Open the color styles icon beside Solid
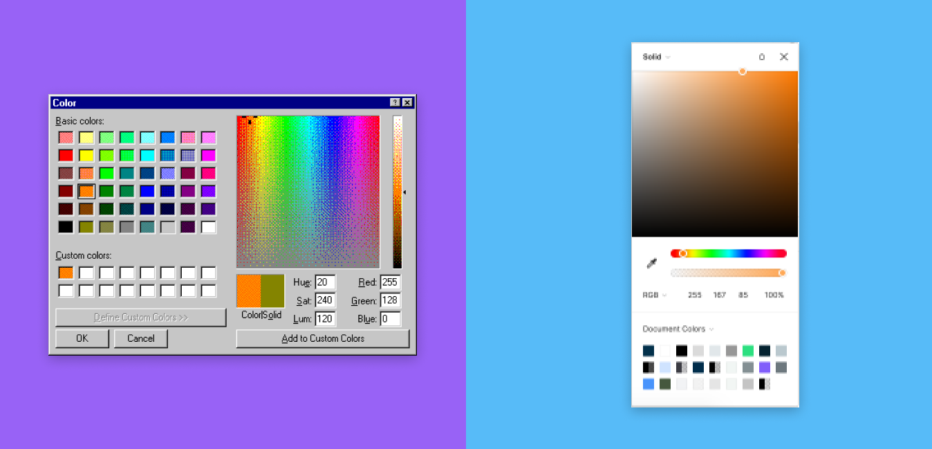 tap(761, 57)
